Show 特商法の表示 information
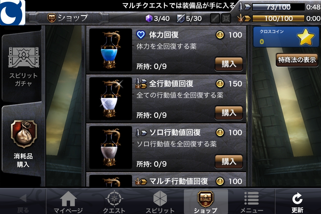Viewport: 321px width, 214px height. click(297, 60)
